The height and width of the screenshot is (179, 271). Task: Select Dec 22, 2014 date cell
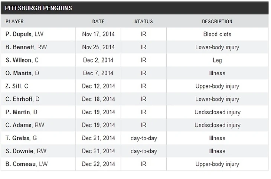[98, 164]
